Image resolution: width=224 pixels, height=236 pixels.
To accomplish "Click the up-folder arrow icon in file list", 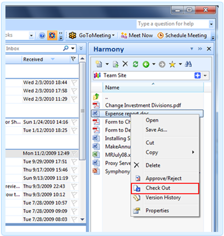I will pyautogui.click(x=96, y=96).
